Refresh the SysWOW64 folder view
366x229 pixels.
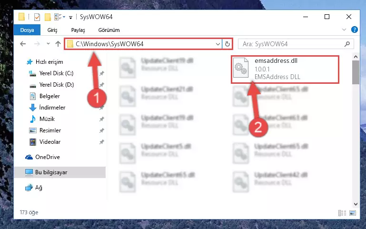[228, 44]
